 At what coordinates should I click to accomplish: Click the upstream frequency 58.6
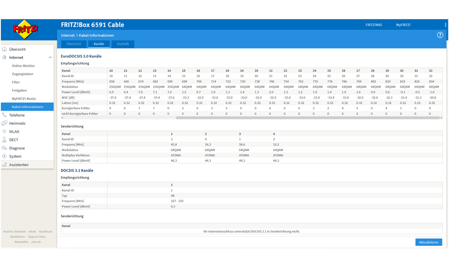(242, 145)
